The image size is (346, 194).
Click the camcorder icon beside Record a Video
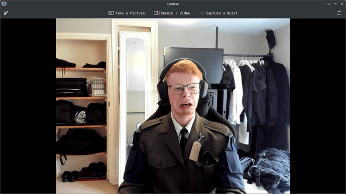point(157,13)
